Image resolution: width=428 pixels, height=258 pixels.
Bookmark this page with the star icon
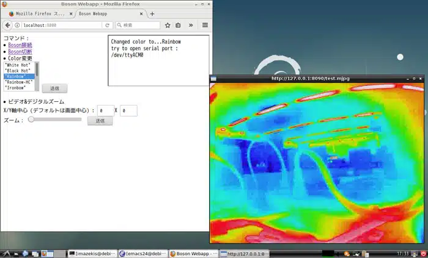pyautogui.click(x=168, y=25)
